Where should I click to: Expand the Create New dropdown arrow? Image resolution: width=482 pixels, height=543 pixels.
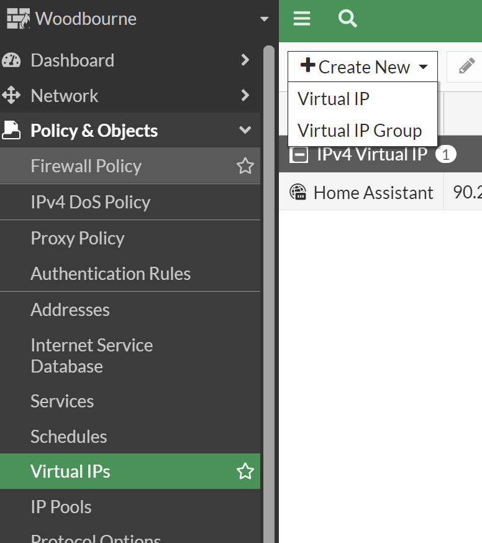point(423,66)
